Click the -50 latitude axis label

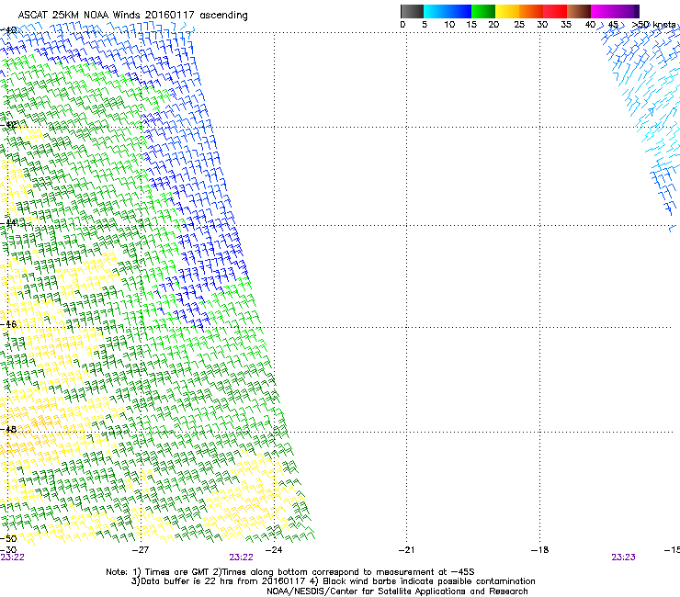tap(8, 539)
